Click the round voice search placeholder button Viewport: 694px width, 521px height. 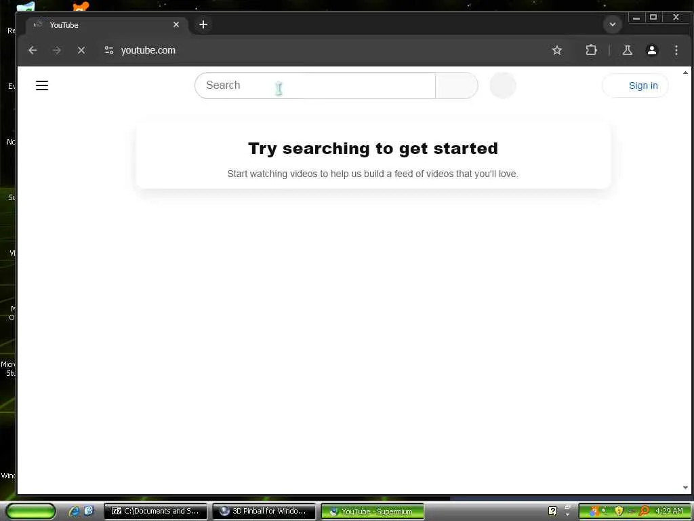coord(503,85)
